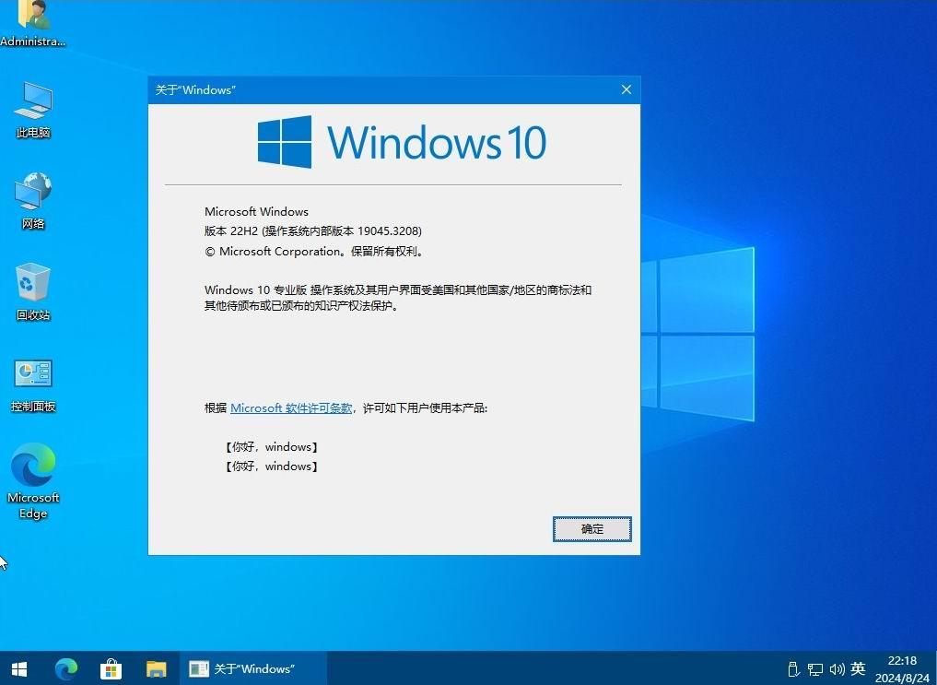Launch Edge from the taskbar
The image size is (937, 685).
(x=64, y=668)
